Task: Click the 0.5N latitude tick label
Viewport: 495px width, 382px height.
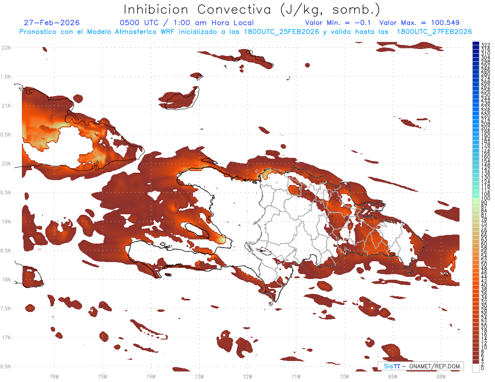Action: (x=6, y=135)
